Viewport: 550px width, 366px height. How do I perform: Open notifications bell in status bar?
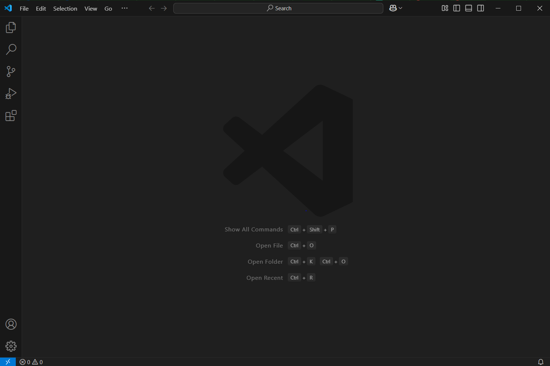540,362
